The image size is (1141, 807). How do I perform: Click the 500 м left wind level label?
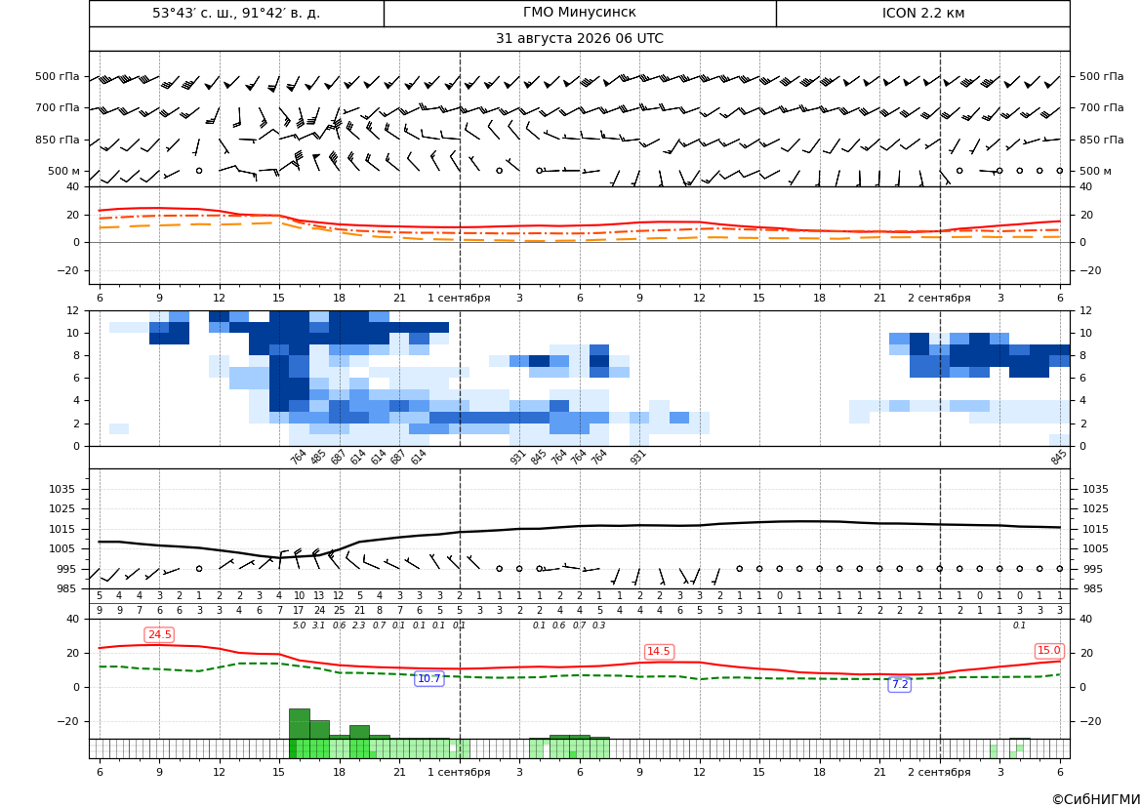(63, 171)
